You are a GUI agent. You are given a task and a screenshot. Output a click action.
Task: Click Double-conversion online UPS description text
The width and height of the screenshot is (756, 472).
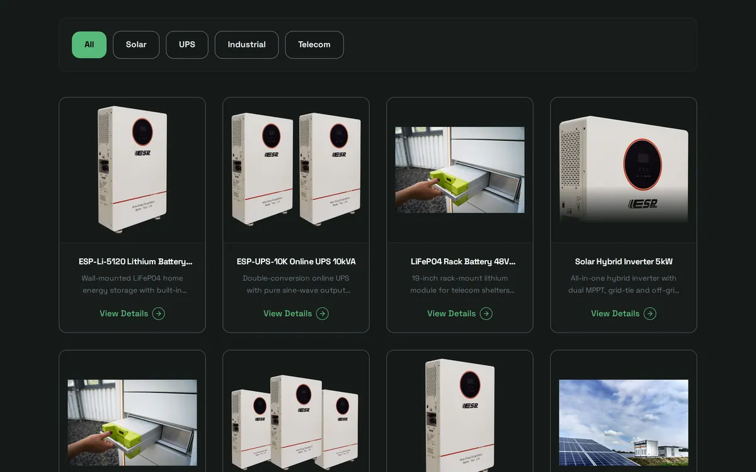pyautogui.click(x=297, y=284)
